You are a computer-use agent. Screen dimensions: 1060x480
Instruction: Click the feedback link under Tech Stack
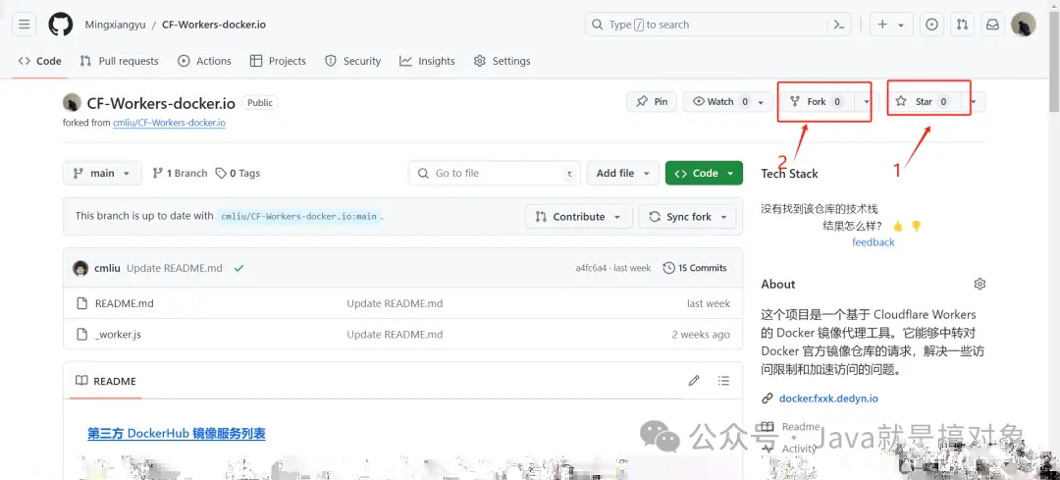[x=873, y=242]
